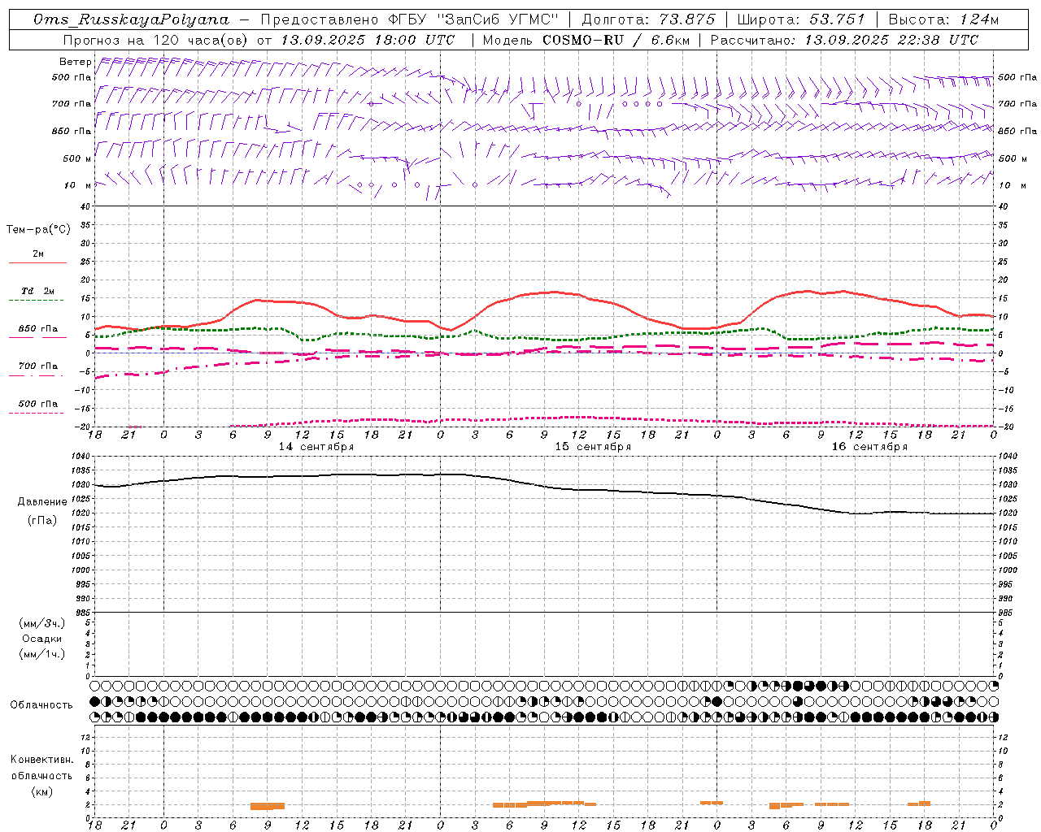Image resolution: width=1041 pixels, height=832 pixels.
Task: Click the forecast start '13.09.2025 18:00 UTC'
Action: tap(368, 40)
